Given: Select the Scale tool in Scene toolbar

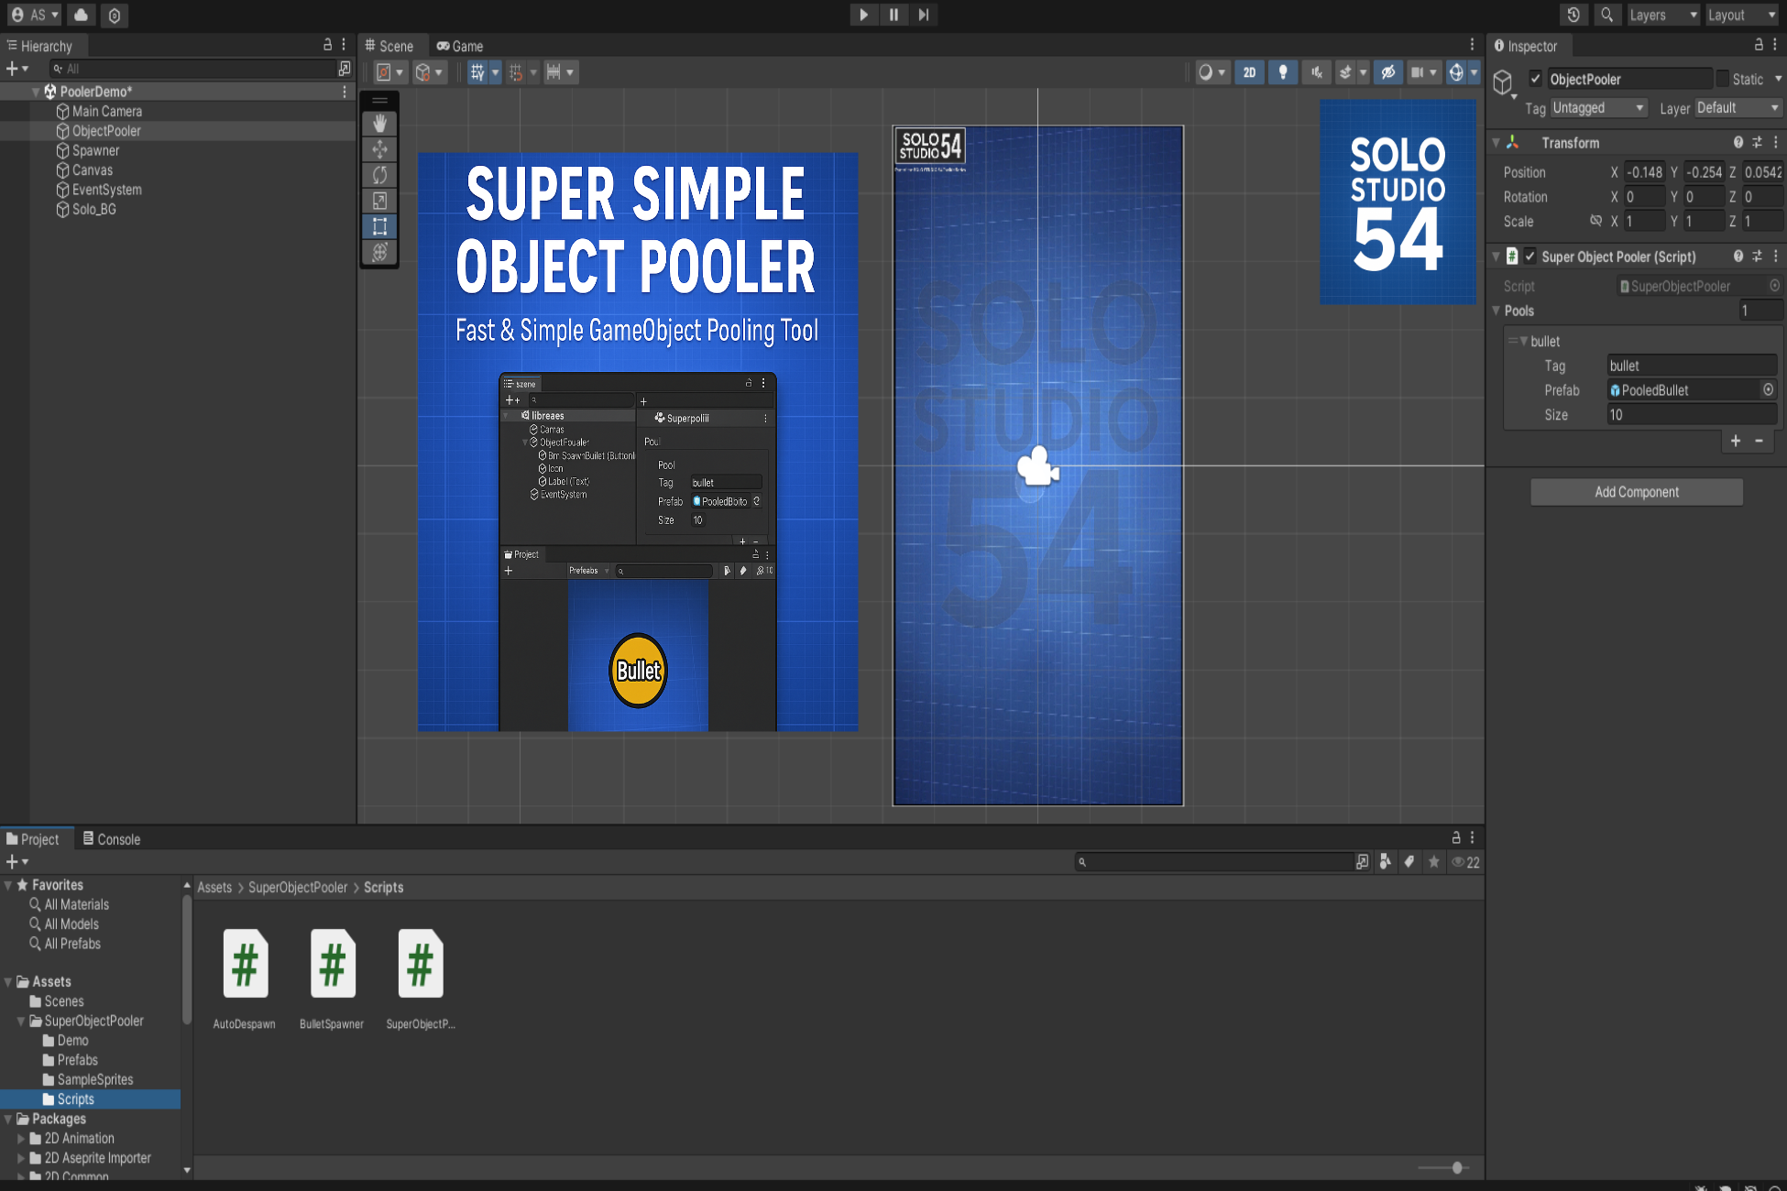Looking at the screenshot, I should click(x=379, y=200).
